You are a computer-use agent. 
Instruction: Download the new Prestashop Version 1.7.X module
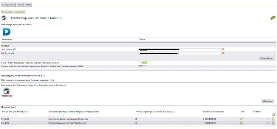tap(27, 80)
